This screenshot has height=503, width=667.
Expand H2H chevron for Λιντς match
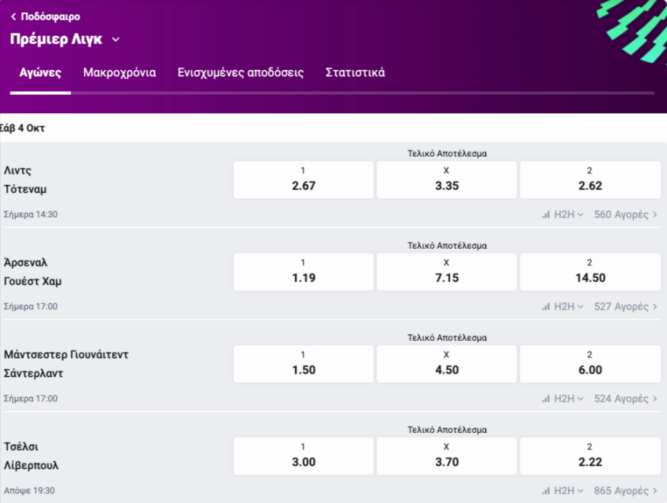tap(580, 215)
